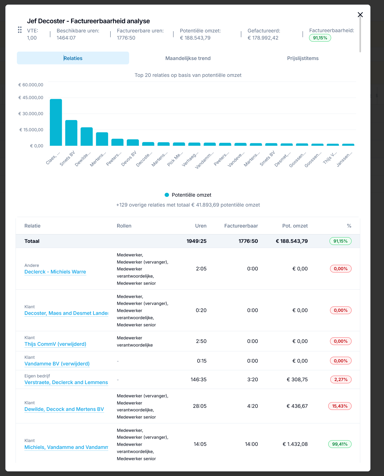The height and width of the screenshot is (476, 384).
Task: Open Declerck - Michiels Warre relation
Action: (55, 272)
